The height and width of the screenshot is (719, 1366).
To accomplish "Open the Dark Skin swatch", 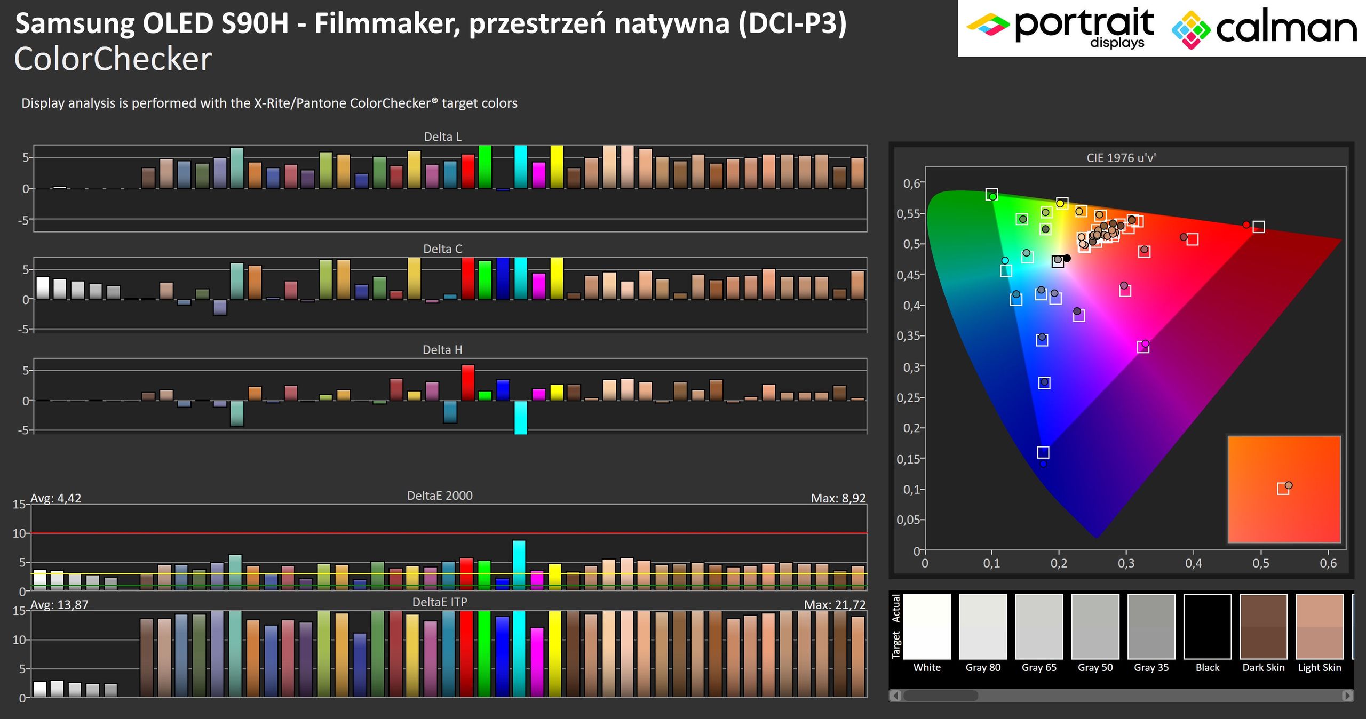I will pos(1264,626).
